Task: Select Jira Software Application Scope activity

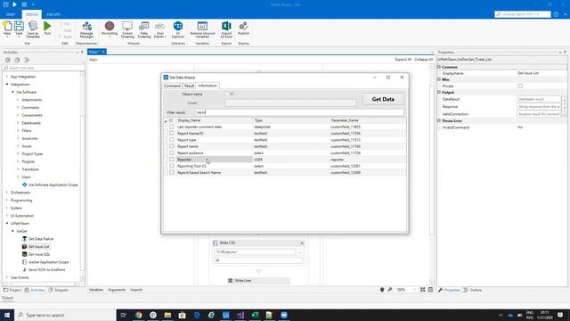Action: coord(53,185)
